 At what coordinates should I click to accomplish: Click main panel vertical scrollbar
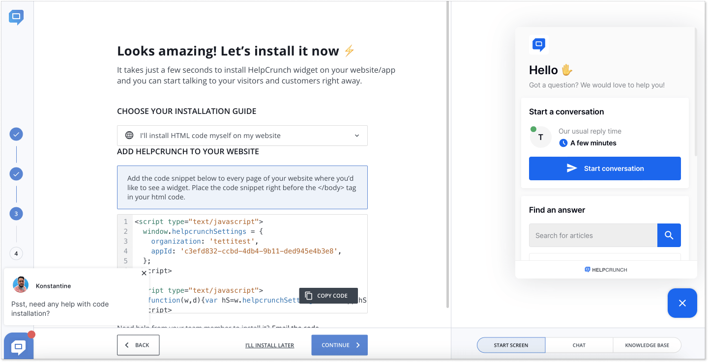(x=447, y=154)
